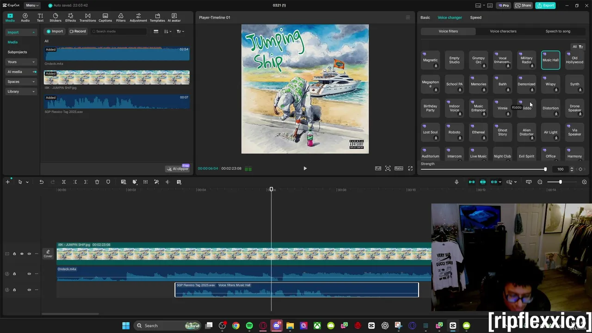Mute the JUMPIN SHIP video track
The width and height of the screenshot is (592, 333).
point(29,253)
